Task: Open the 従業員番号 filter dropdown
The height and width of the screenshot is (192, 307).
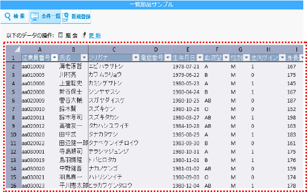Action: pyautogui.click(x=55, y=58)
